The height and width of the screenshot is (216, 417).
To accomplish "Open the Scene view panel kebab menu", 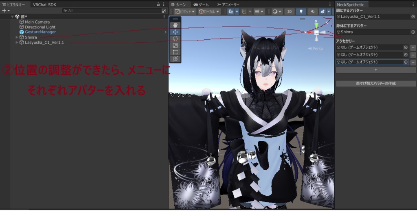I will click(330, 4).
